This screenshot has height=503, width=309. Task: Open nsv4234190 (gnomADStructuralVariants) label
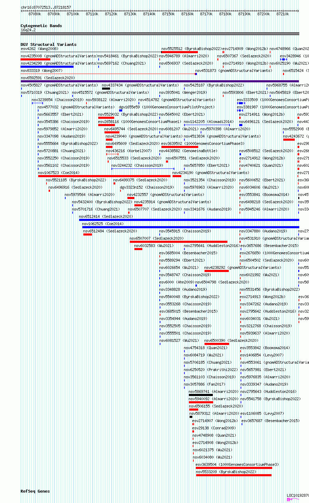211,173
